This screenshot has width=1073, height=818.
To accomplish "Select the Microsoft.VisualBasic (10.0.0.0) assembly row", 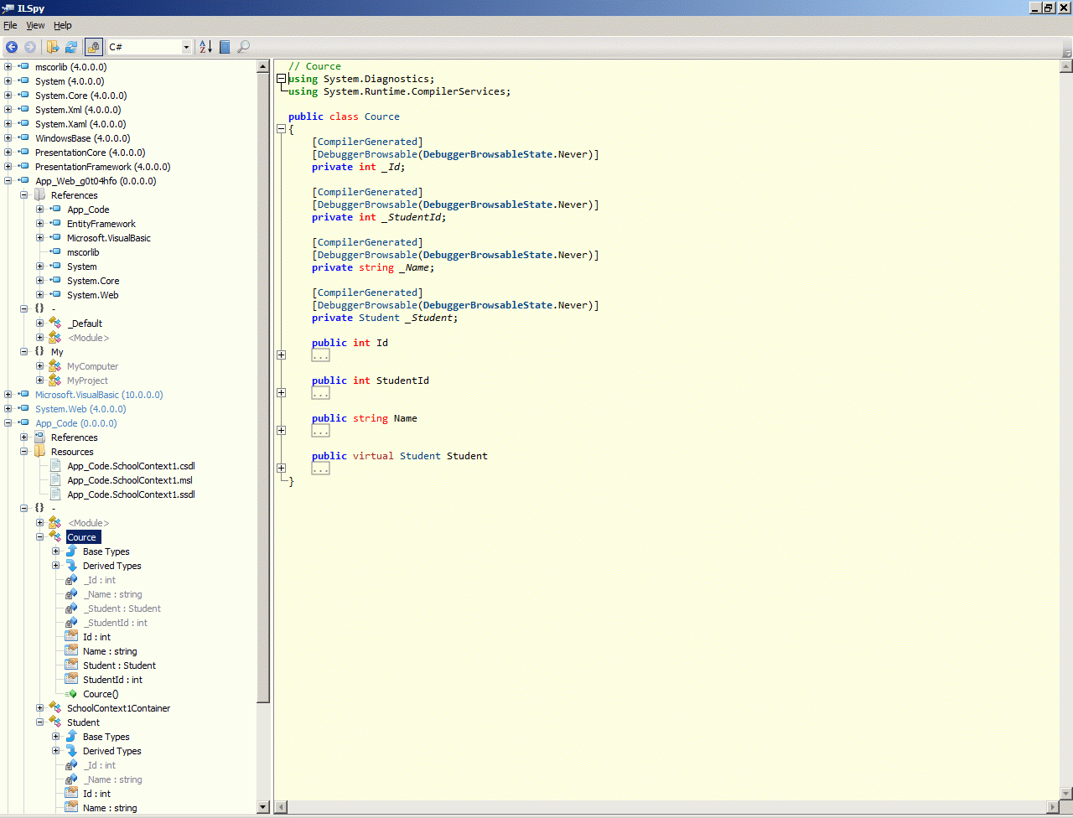I will pyautogui.click(x=99, y=395).
